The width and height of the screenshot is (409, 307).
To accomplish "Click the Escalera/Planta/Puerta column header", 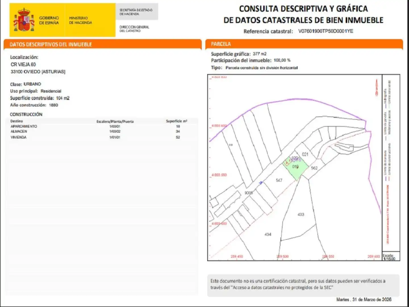I will 115,121.
